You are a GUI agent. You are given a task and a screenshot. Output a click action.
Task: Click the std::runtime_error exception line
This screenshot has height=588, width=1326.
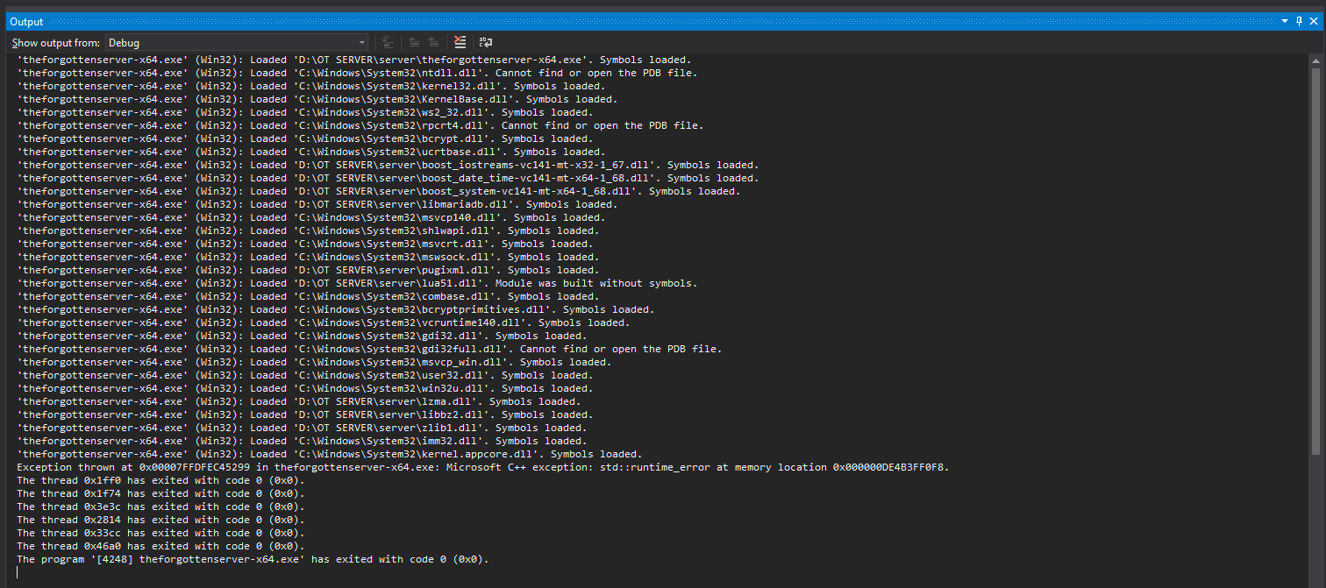click(483, 467)
